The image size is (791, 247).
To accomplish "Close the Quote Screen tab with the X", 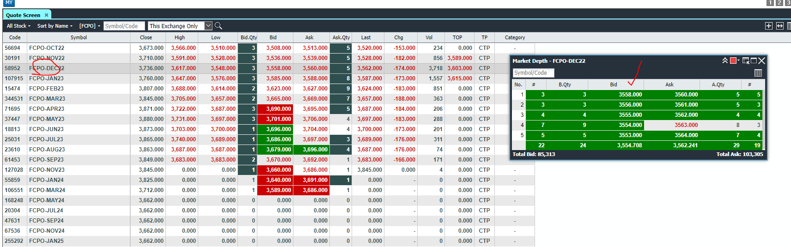I will pos(46,15).
